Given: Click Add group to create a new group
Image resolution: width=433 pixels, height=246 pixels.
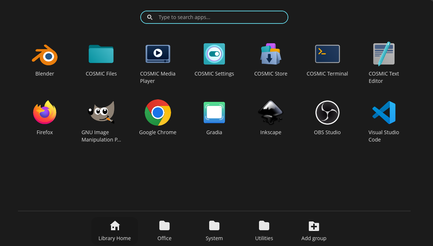Looking at the screenshot, I should (314, 230).
